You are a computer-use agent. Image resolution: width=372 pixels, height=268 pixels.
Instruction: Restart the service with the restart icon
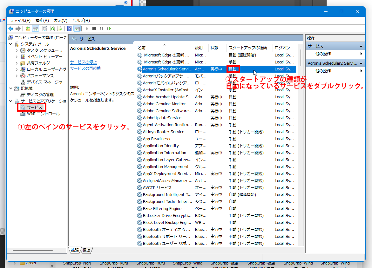click(x=109, y=29)
